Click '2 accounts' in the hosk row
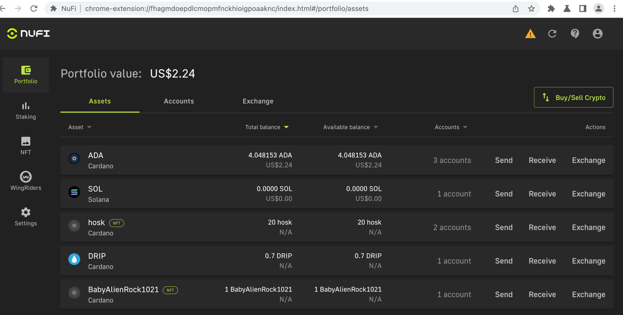 [x=452, y=227]
